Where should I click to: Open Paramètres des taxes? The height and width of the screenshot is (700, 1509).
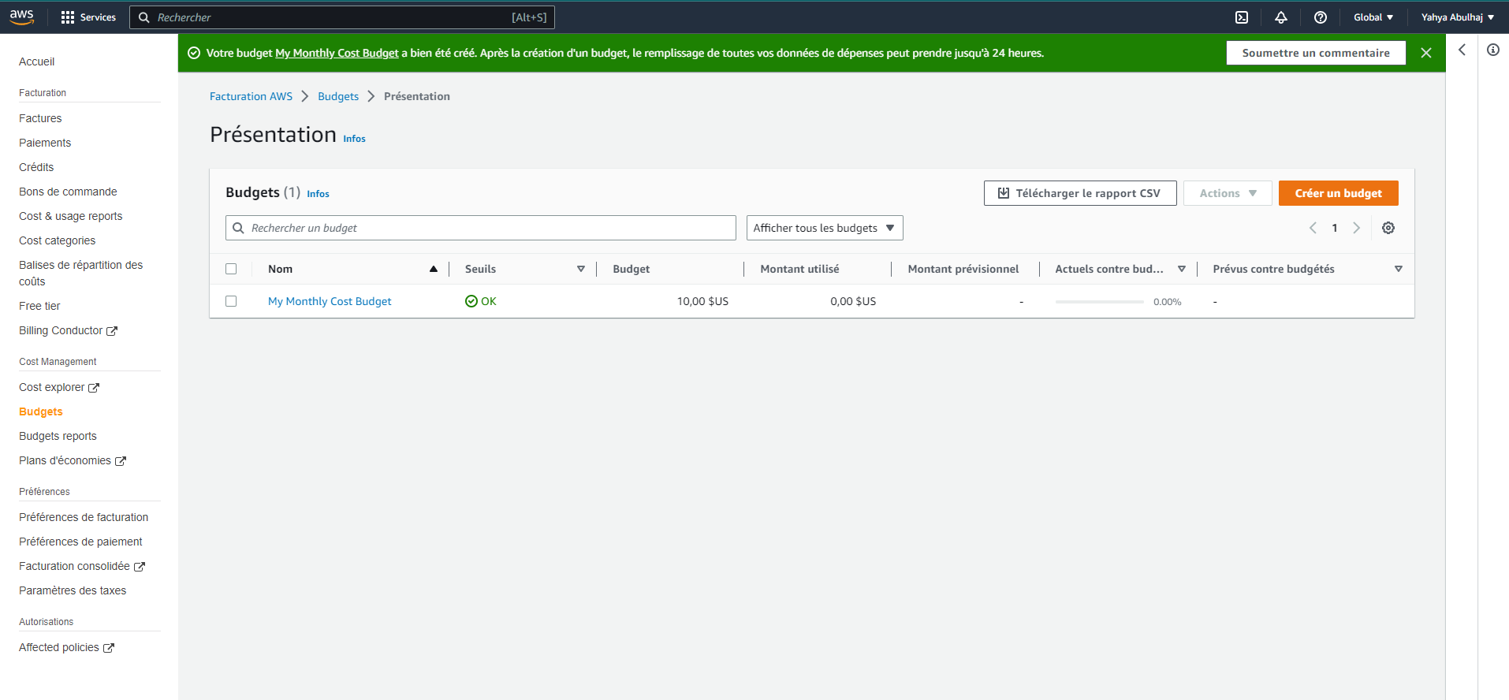click(73, 590)
